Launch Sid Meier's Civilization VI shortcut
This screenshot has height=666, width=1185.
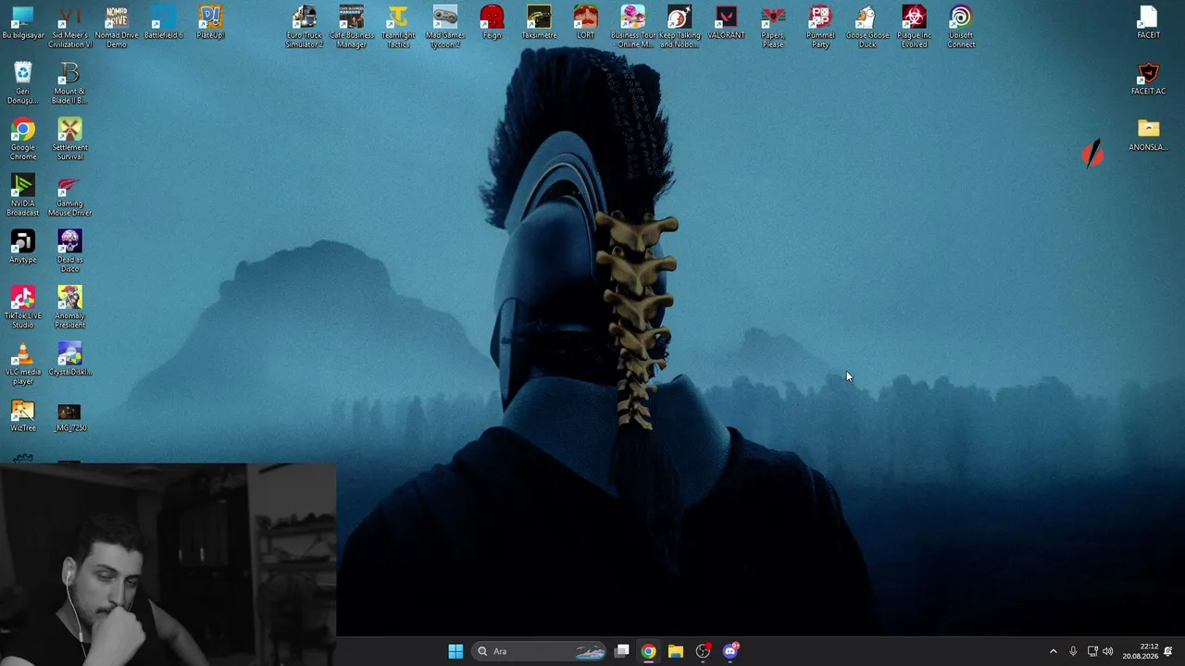tap(69, 26)
